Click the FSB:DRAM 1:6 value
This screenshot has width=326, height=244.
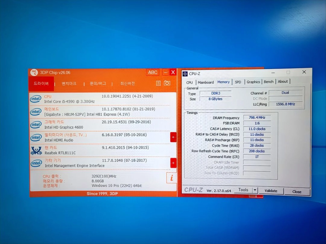click(257, 123)
